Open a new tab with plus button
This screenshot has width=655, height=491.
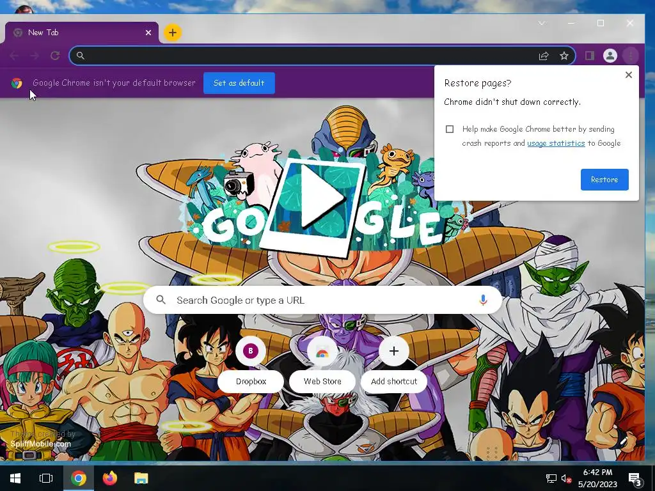coord(173,33)
